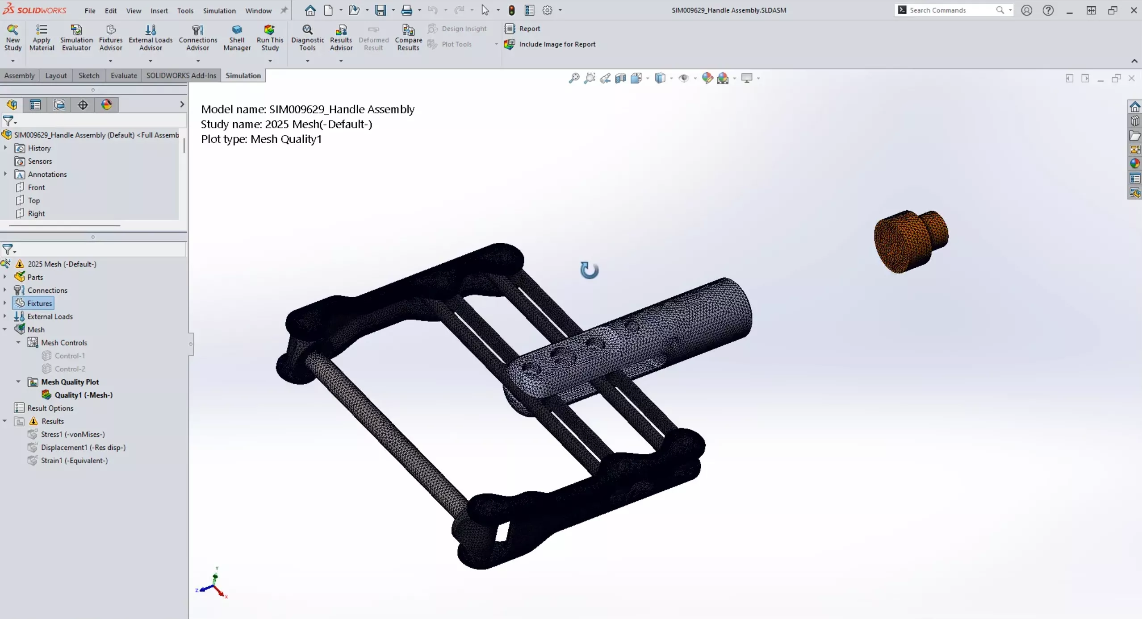Click the Zoom to Area icon
The width and height of the screenshot is (1142, 619).
point(590,78)
